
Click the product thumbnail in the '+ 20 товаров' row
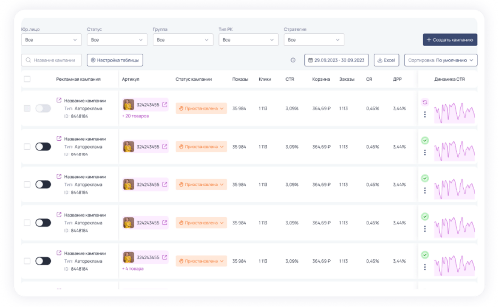[x=129, y=105]
